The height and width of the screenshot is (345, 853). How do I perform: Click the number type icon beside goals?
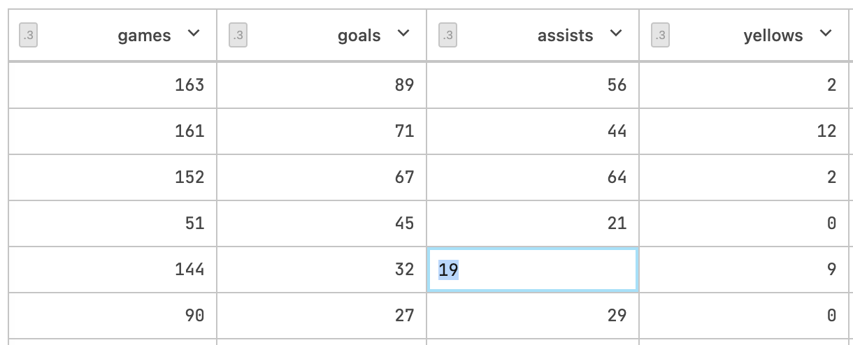[238, 35]
